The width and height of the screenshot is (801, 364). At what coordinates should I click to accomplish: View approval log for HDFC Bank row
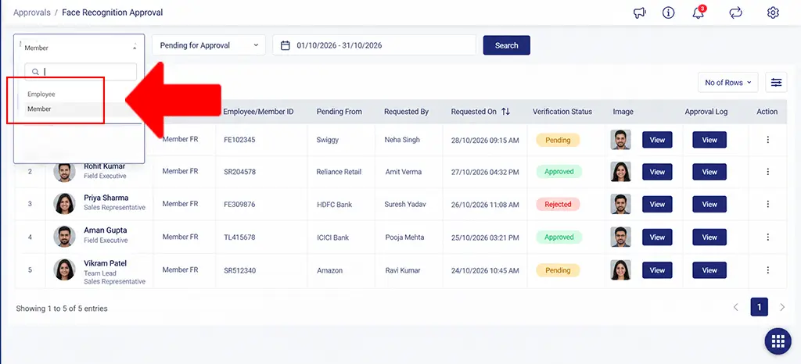coord(709,204)
